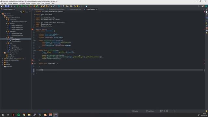Select ModerationCommand.java in the tree
Viewport: 208px width, 117px height.
coord(19,22)
